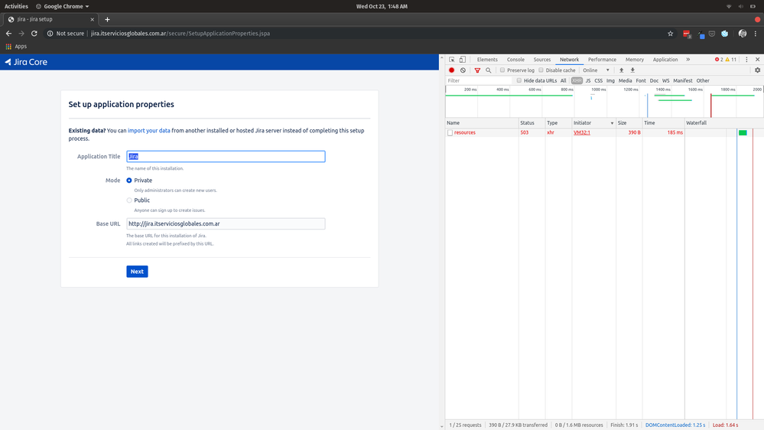The image size is (764, 430).
Task: Sort by the Status column header
Action: coord(532,123)
